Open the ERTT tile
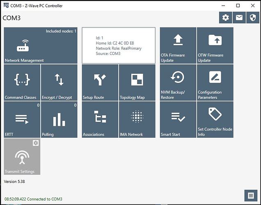The width and height of the screenshot is (261, 205). click(x=22, y=120)
